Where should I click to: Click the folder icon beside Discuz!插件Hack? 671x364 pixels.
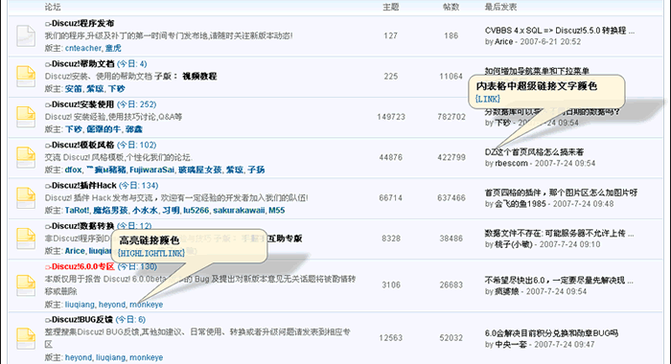pos(26,197)
